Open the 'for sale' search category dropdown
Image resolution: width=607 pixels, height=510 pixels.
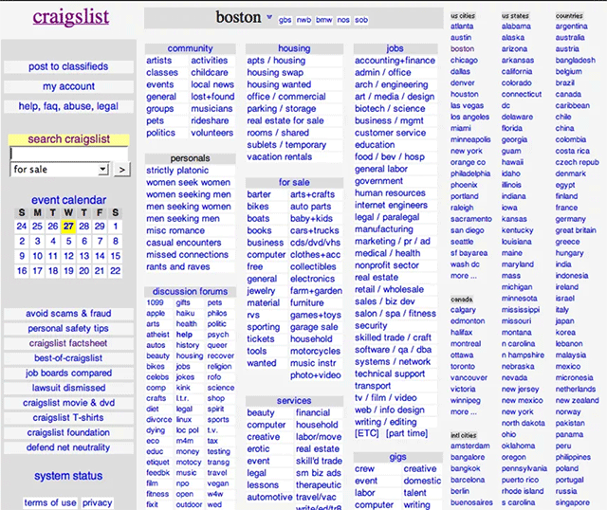tap(61, 169)
